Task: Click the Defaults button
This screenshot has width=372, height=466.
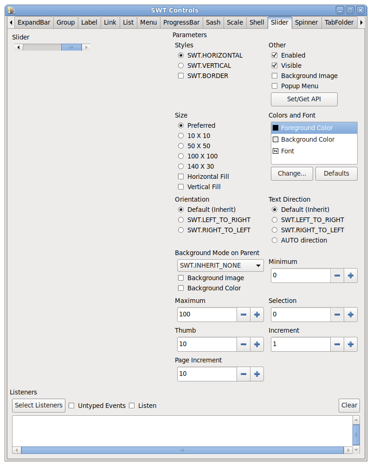Action: tap(336, 174)
